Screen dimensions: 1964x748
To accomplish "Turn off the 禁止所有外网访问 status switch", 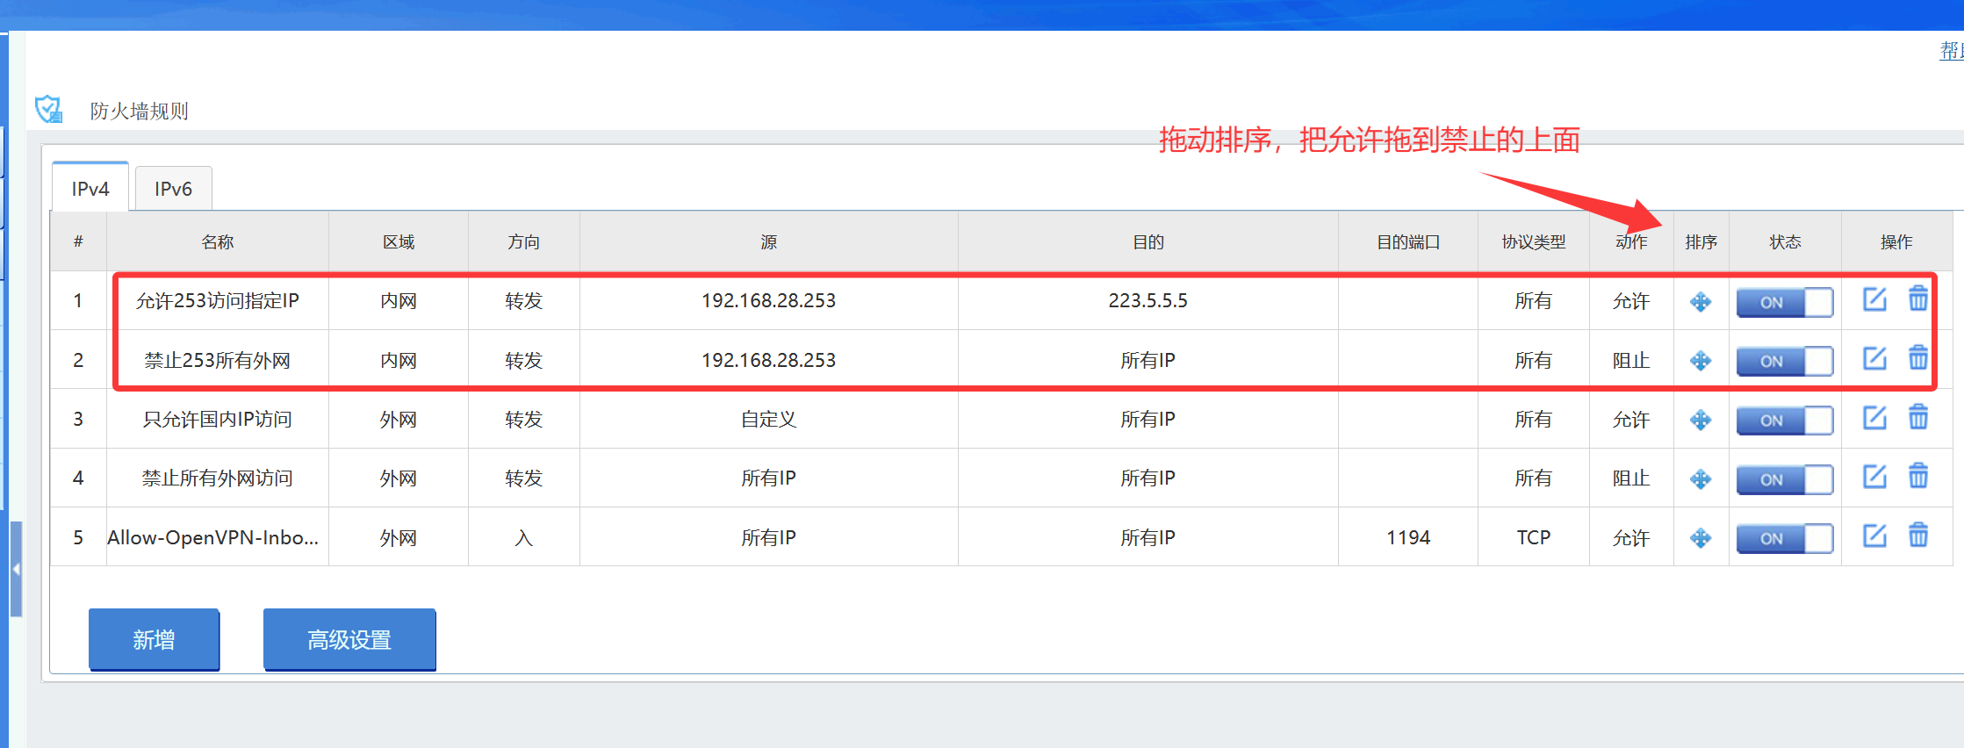I will point(1784,479).
